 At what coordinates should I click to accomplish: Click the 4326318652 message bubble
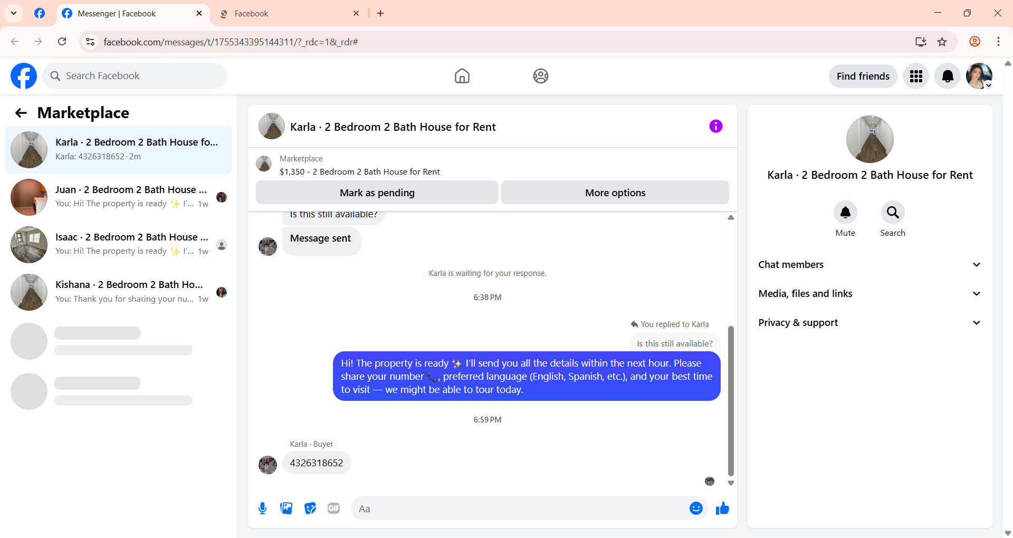[317, 463]
